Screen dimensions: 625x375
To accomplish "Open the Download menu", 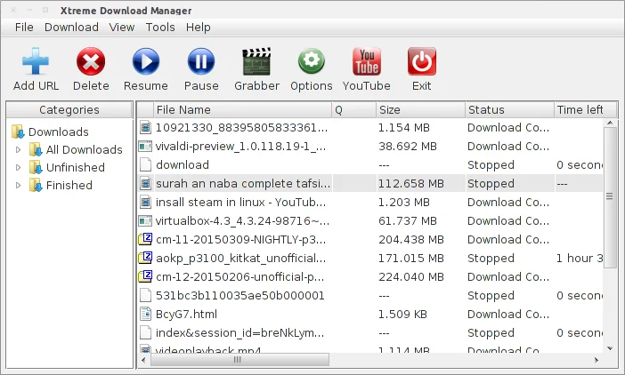I will (71, 27).
